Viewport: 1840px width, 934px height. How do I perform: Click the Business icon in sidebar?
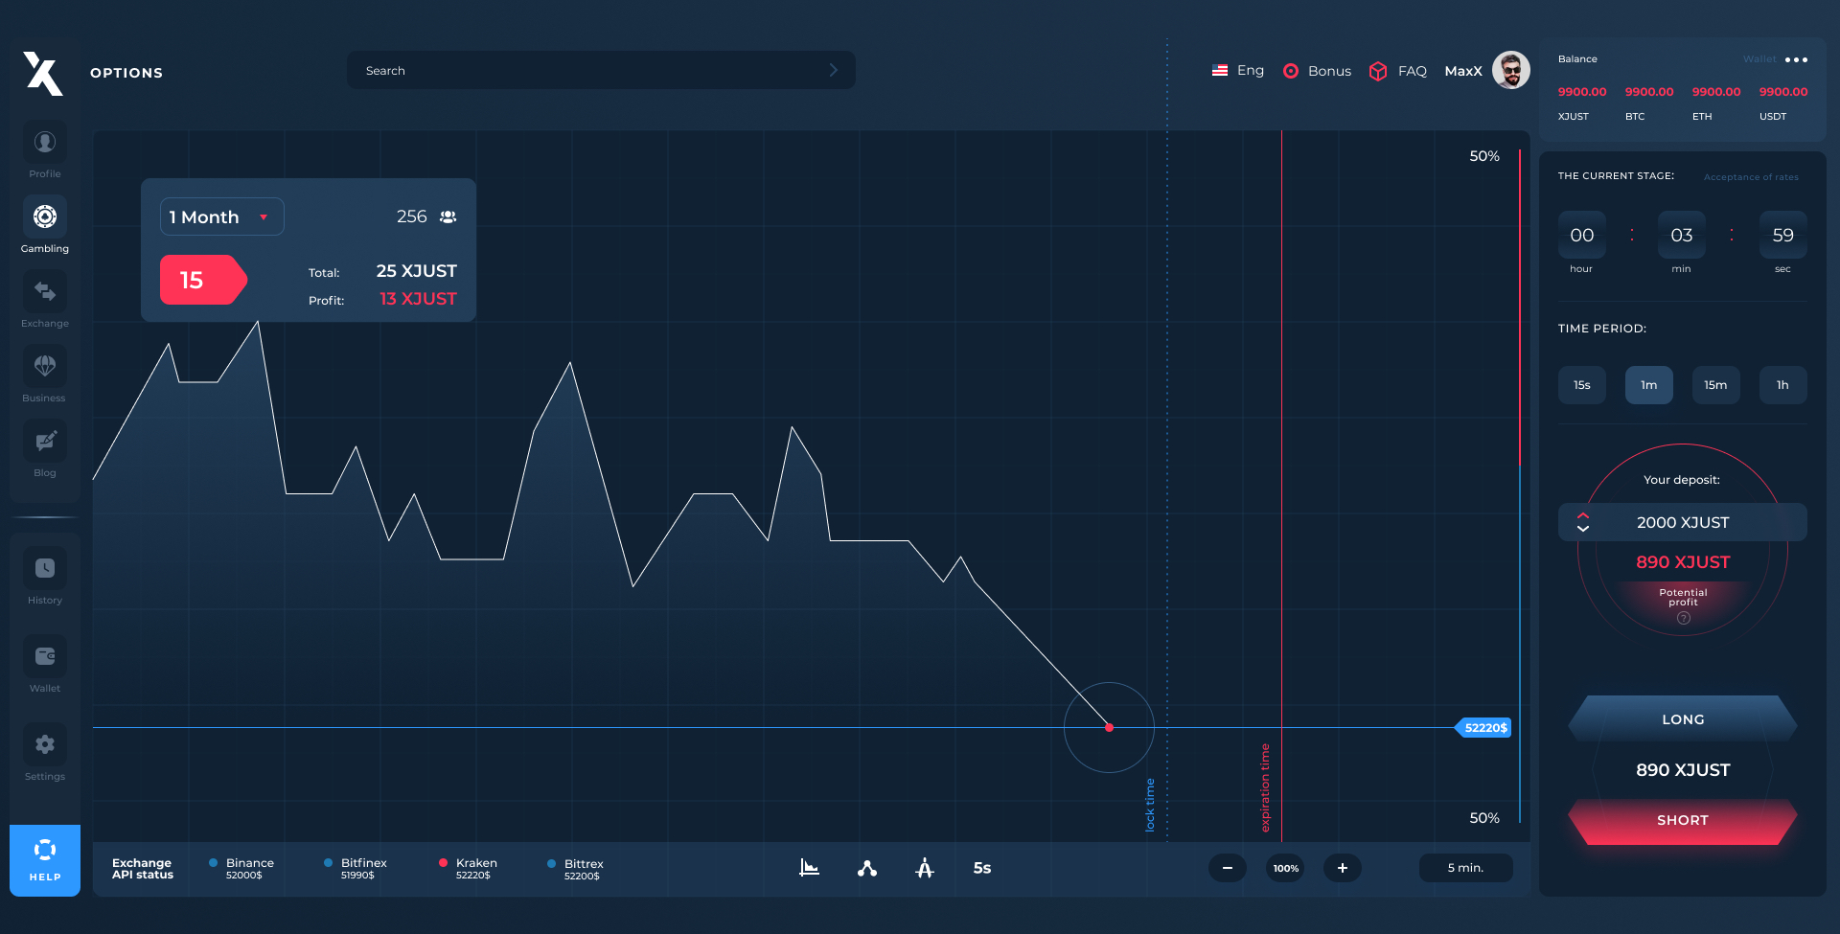pos(45,367)
